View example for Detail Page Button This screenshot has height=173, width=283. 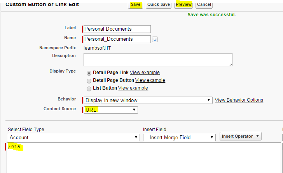150,80
